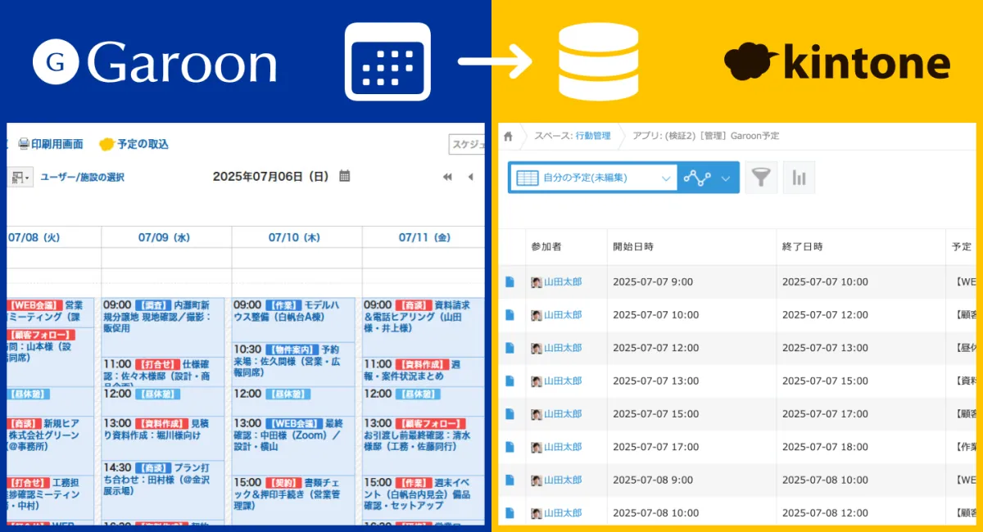Click the printer icon for 印刷用画面
983x532 pixels.
(24, 144)
